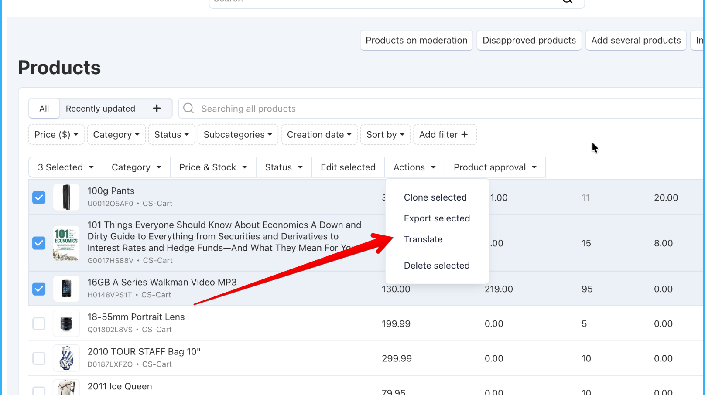Click the Edit selected button
Screen dimensions: 705x395
(348, 167)
